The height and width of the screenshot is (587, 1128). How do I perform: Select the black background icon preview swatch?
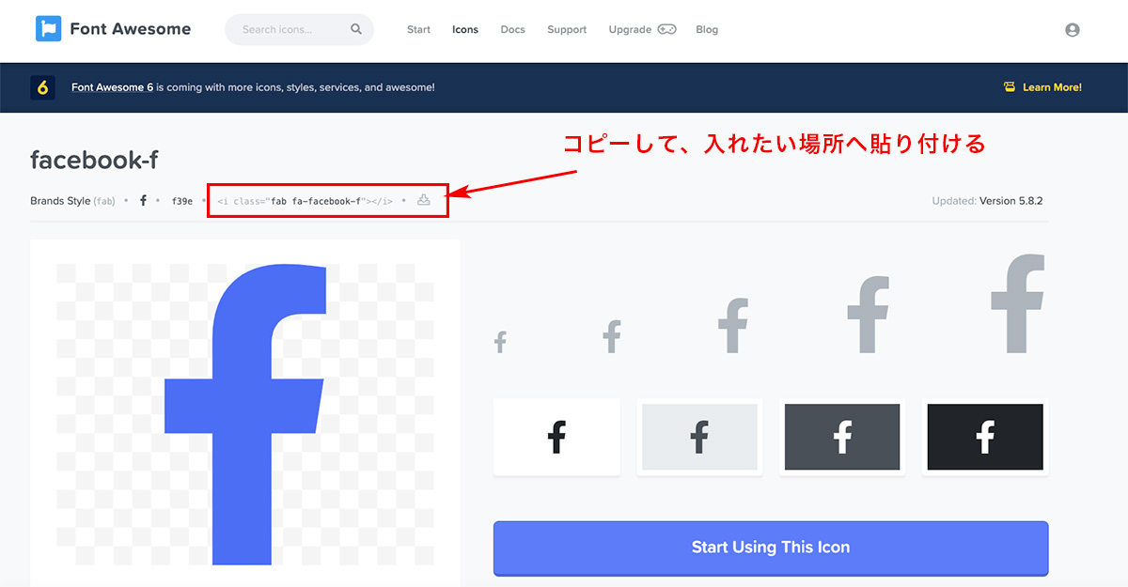tap(984, 437)
